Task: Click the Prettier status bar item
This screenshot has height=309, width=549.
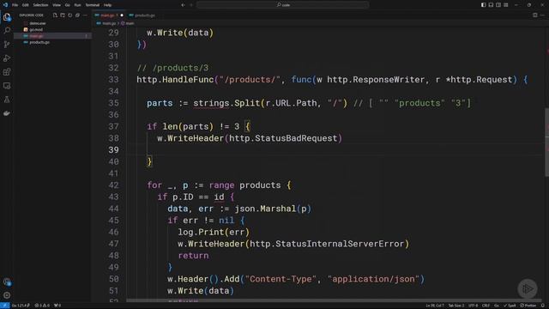Action: pos(528,306)
